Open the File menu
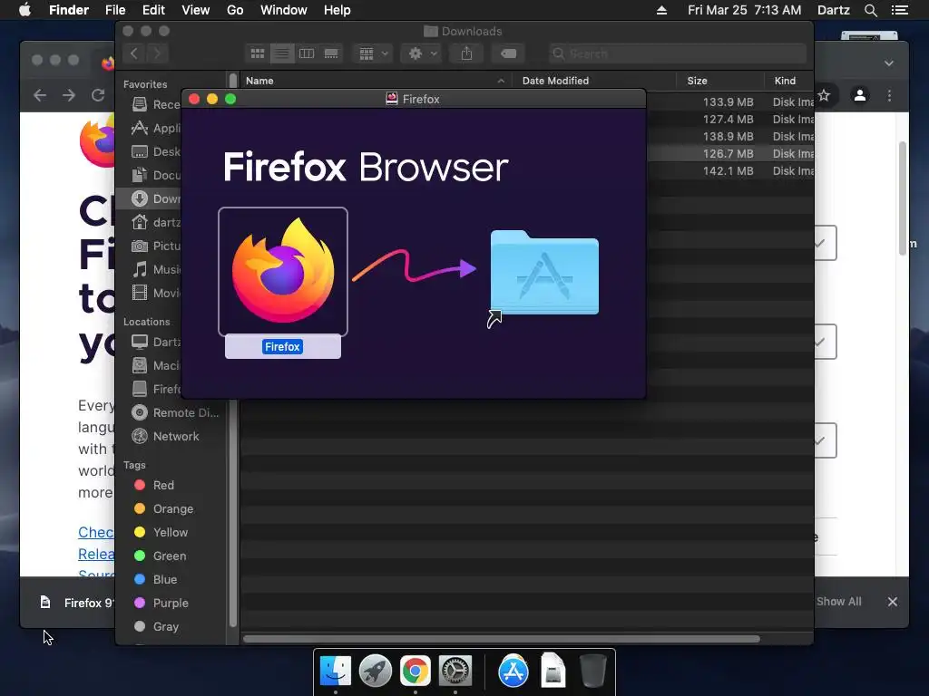 tap(115, 10)
